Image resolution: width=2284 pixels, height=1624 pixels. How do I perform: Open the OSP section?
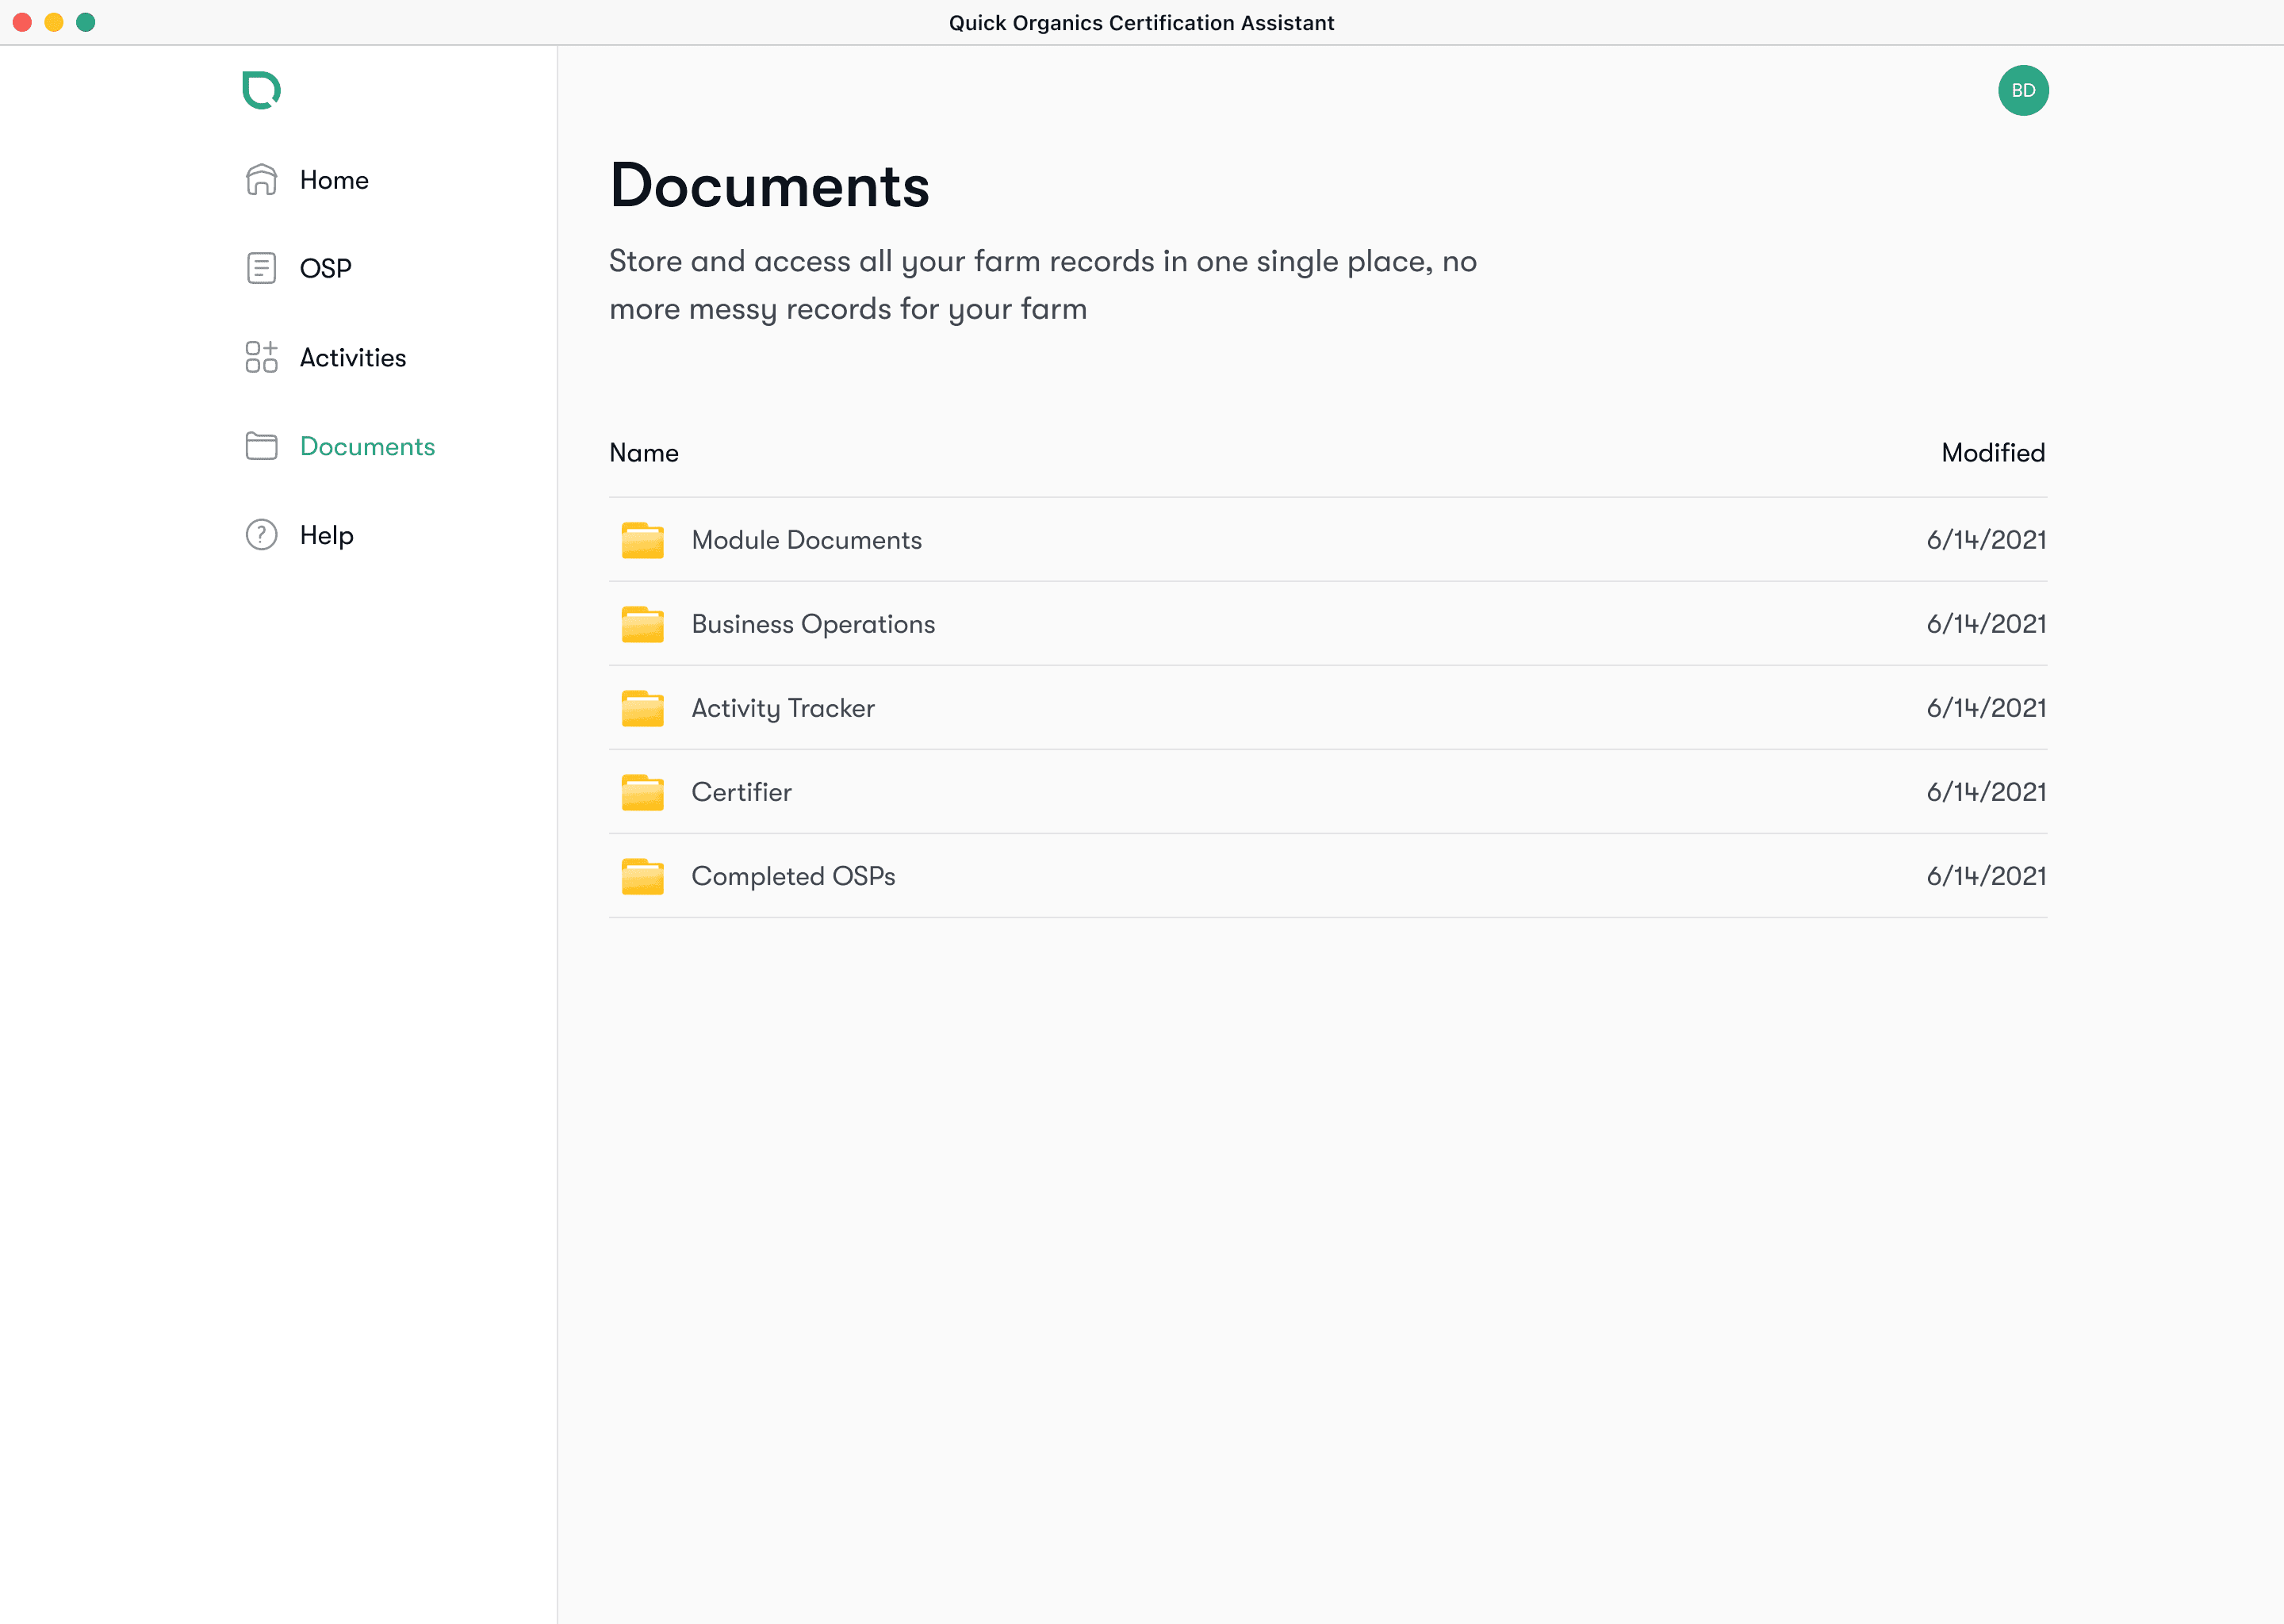coord(326,268)
